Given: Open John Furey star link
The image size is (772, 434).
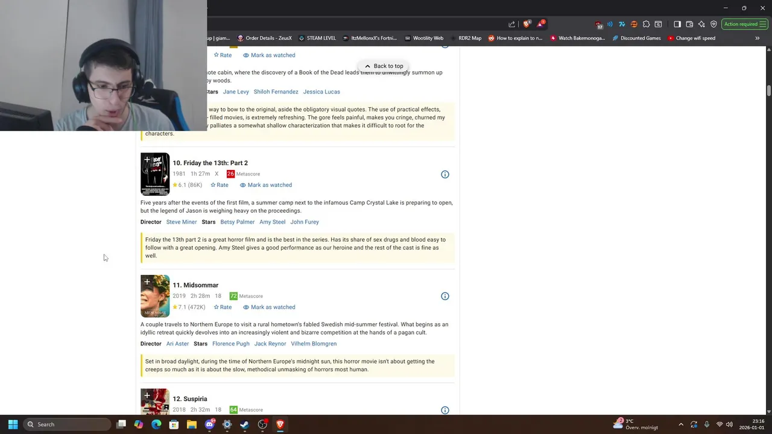Looking at the screenshot, I should (x=305, y=222).
